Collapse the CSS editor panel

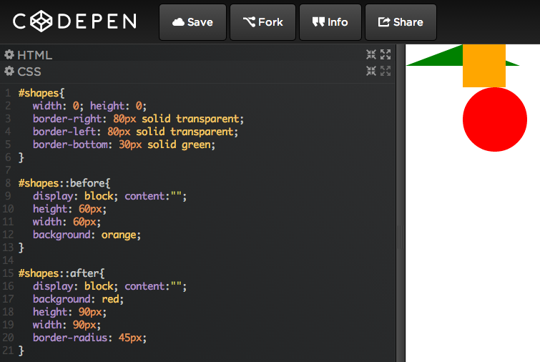pyautogui.click(x=371, y=71)
